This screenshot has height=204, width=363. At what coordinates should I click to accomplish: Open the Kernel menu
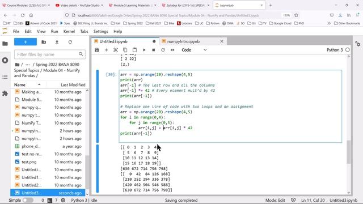[69, 32]
